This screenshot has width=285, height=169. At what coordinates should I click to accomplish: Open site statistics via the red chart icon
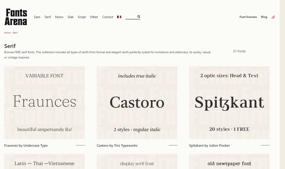pos(273,17)
